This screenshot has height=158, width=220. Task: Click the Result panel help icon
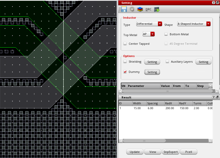click(x=213, y=97)
